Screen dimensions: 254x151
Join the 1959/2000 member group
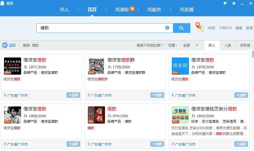point(73,144)
